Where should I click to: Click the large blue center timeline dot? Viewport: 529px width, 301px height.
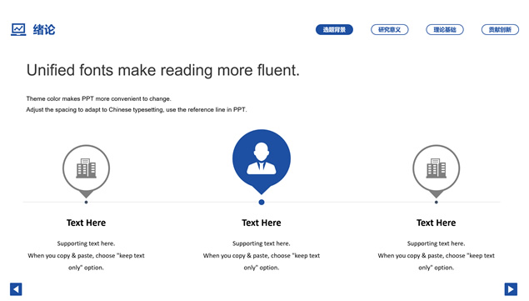click(x=262, y=202)
